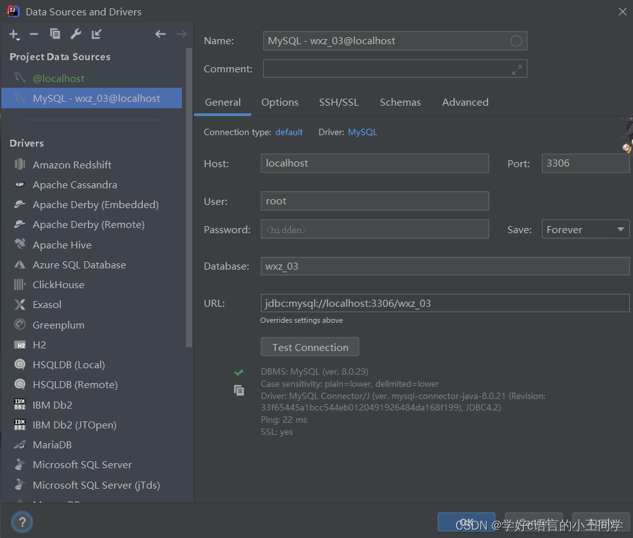The image size is (633, 538).
Task: Open driver settings wrench icon
Action: coord(76,35)
